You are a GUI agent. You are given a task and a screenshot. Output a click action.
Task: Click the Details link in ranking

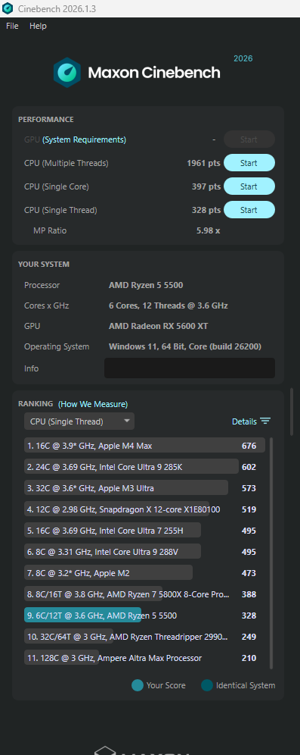244,421
